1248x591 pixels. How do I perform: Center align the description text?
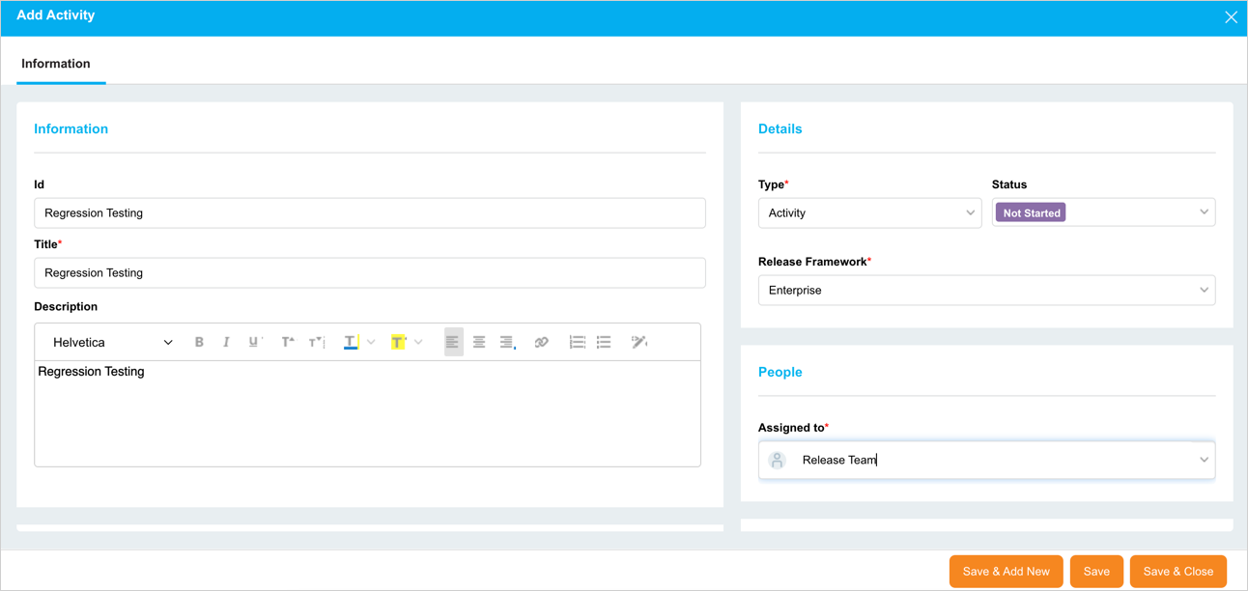tap(479, 342)
